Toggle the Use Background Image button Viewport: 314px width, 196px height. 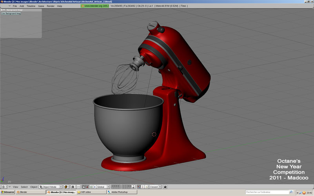click(11, 13)
